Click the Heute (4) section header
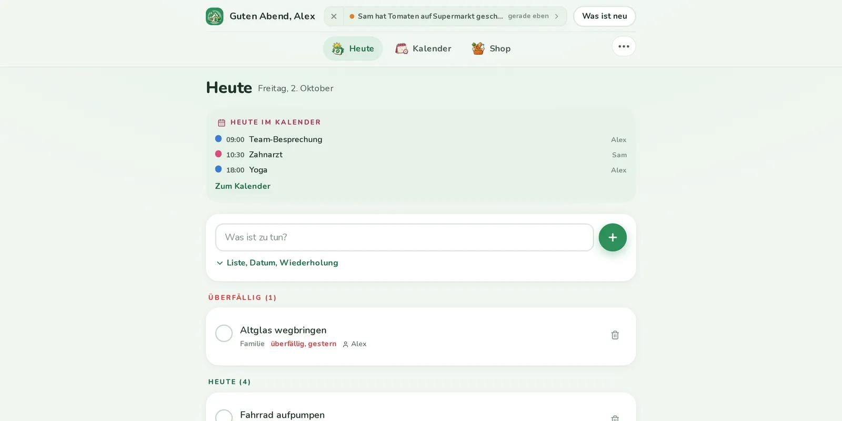842x421 pixels. pyautogui.click(x=229, y=382)
